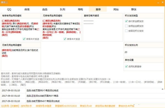Click the 群发队列:40 status entry

86,106
